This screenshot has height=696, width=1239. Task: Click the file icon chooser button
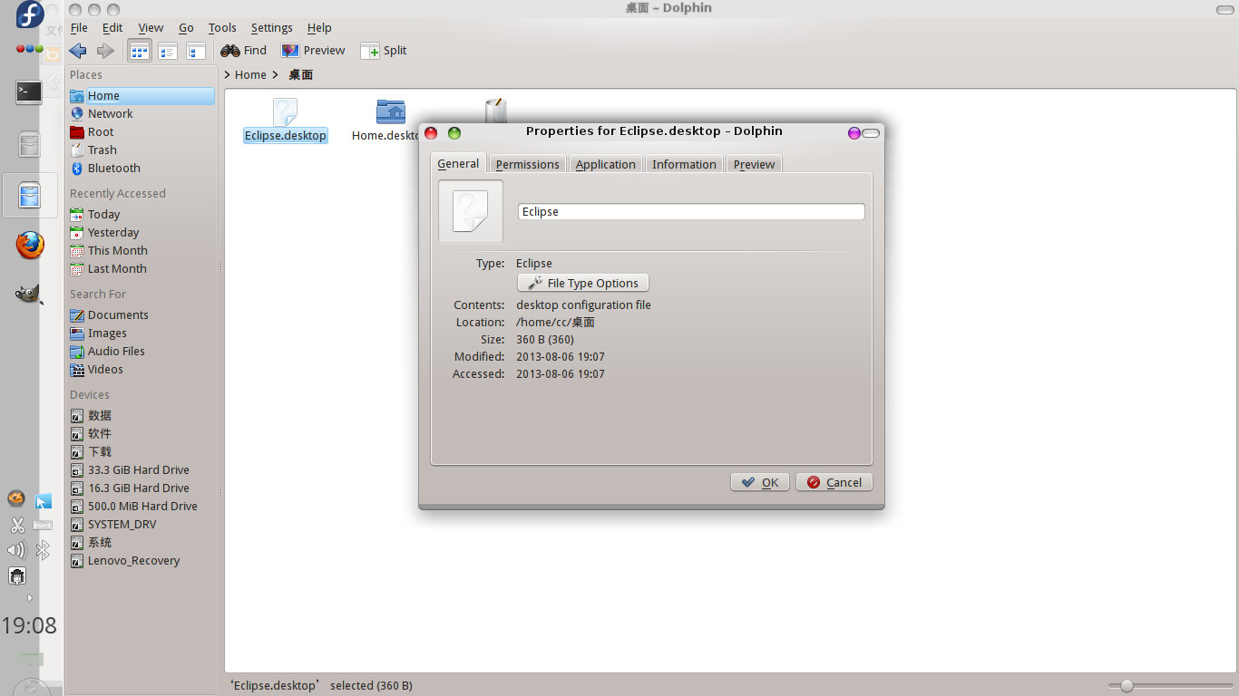471,211
